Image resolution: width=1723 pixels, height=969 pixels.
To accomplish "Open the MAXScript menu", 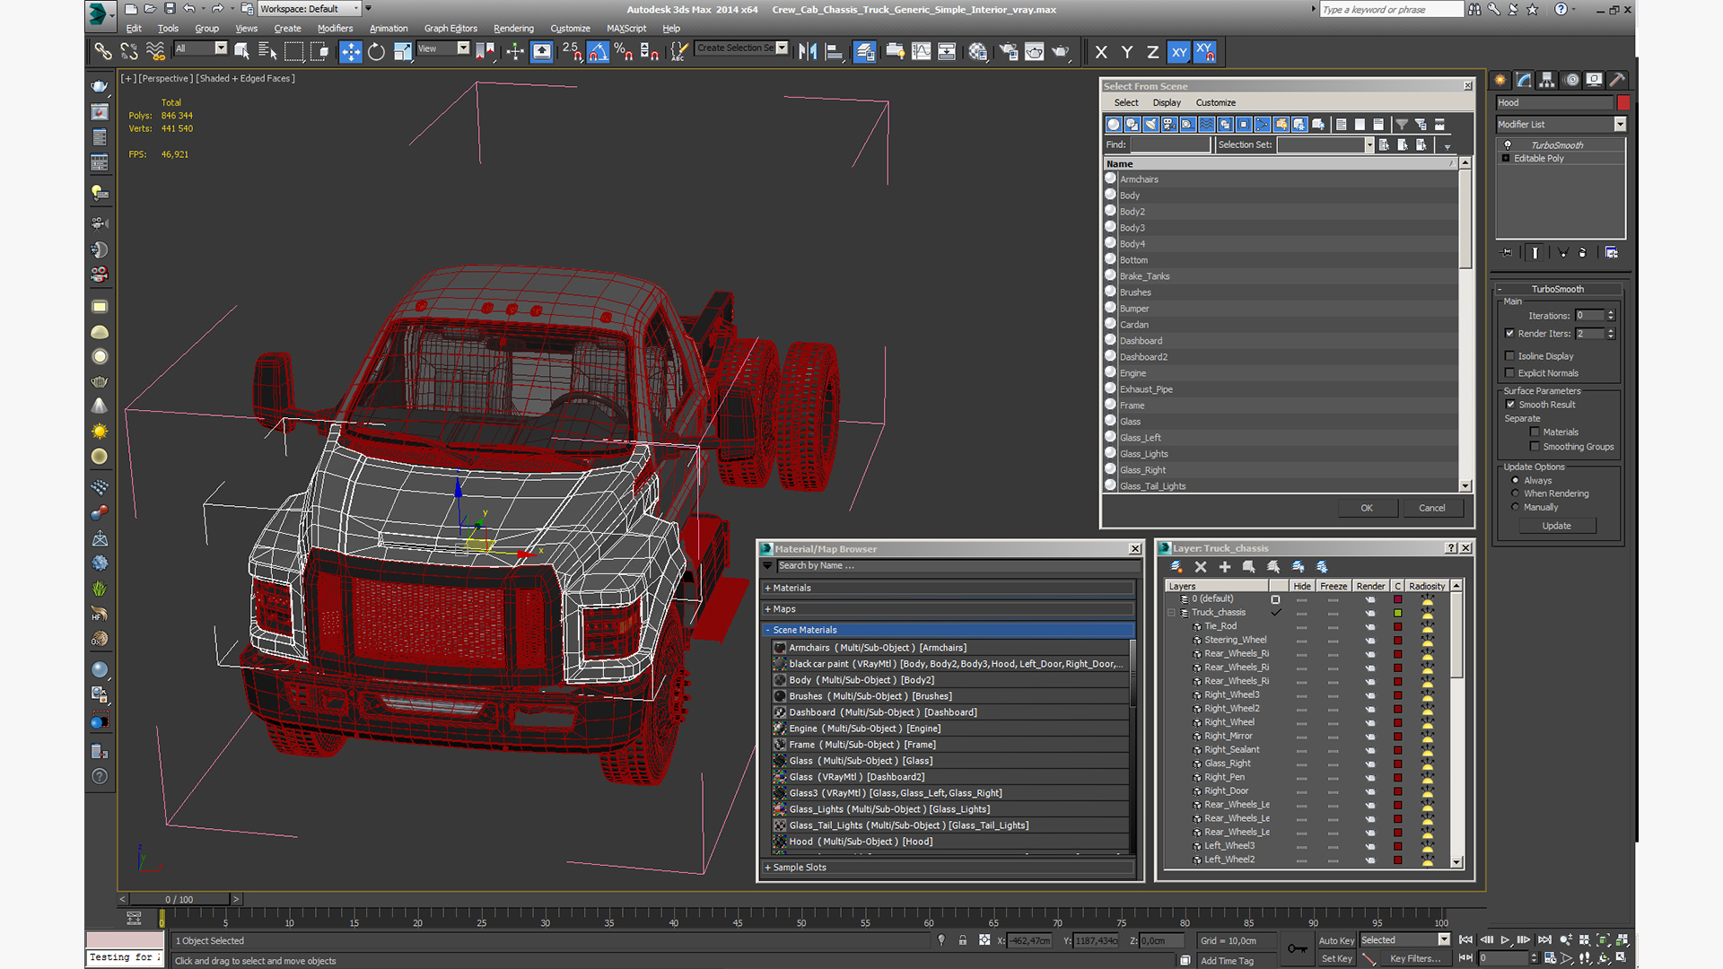I will (x=626, y=29).
